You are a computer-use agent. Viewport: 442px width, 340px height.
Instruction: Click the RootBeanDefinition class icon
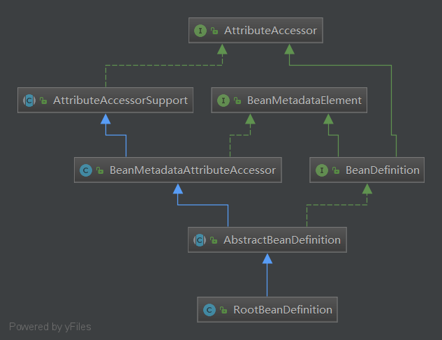208,309
